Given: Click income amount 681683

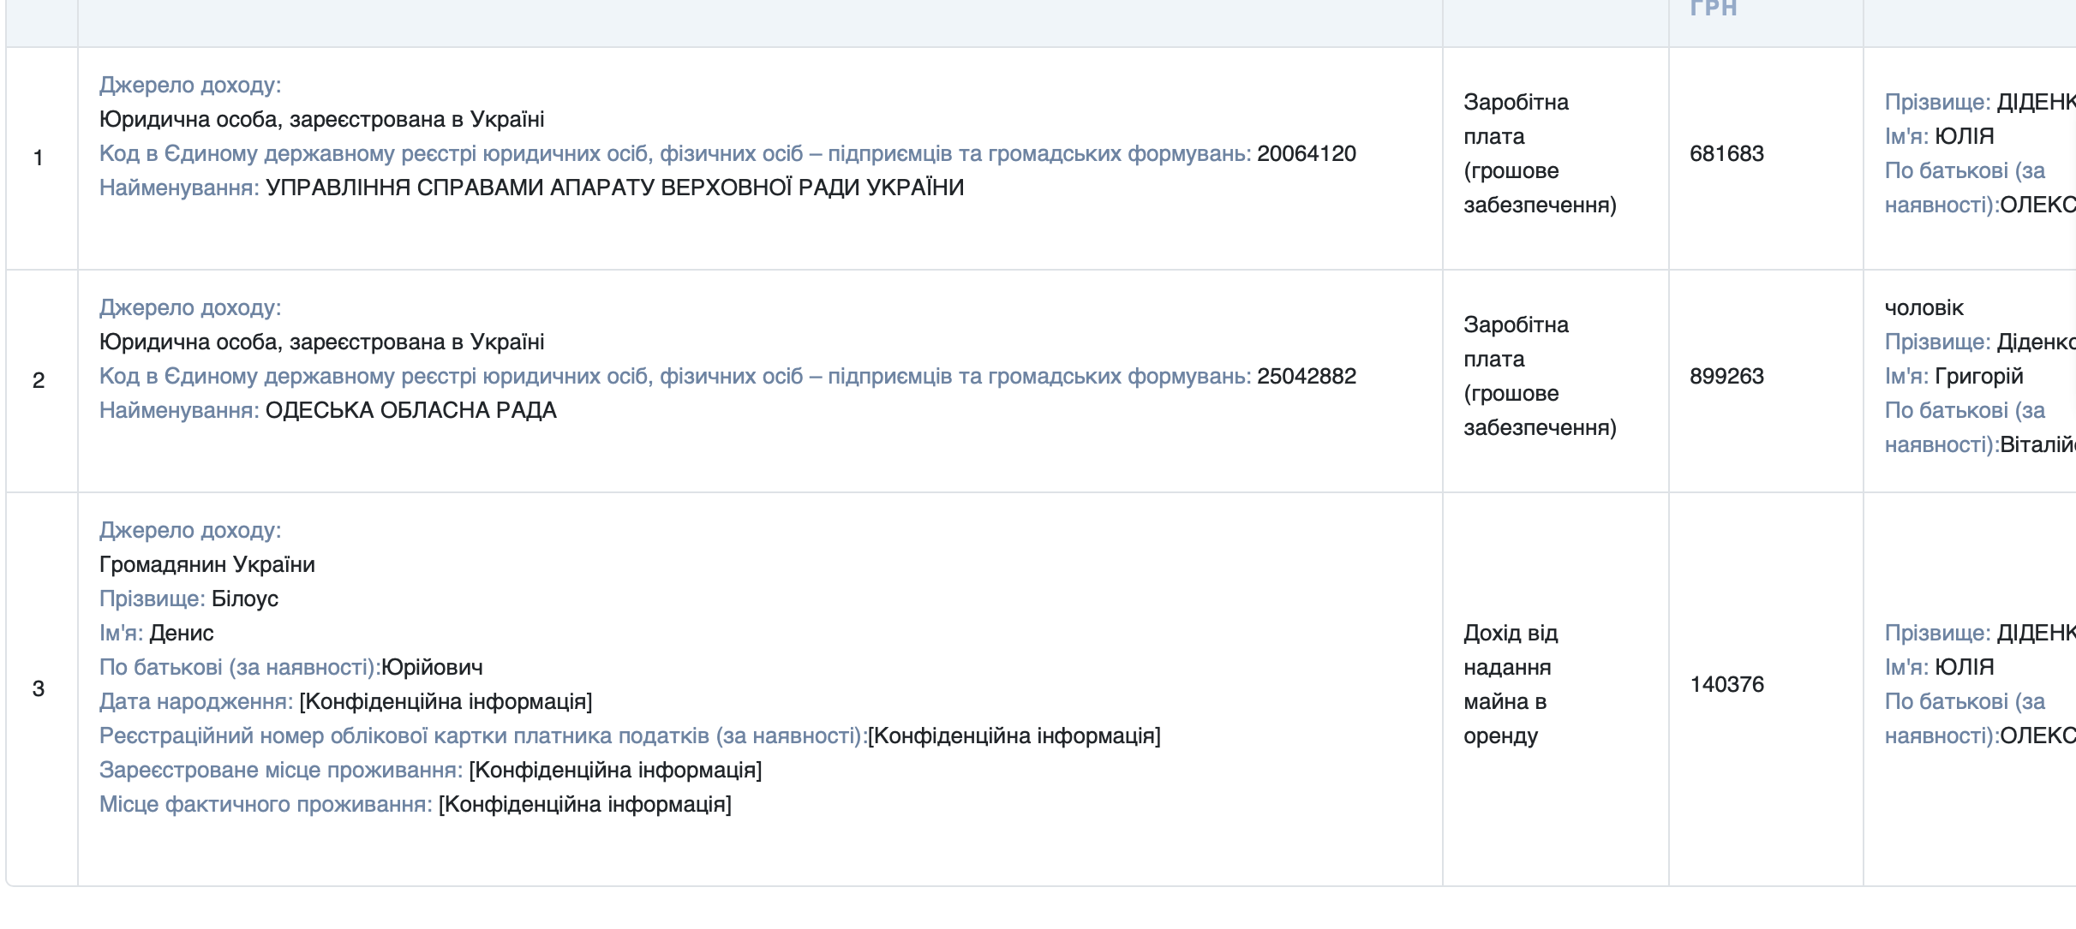Looking at the screenshot, I should (1726, 154).
